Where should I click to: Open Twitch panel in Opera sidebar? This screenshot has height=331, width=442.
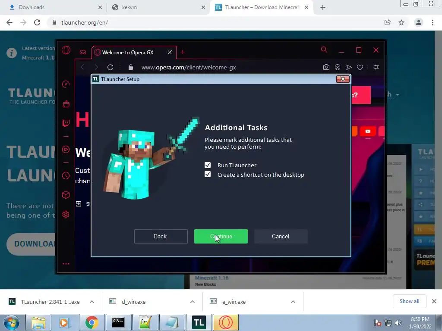pyautogui.click(x=66, y=123)
